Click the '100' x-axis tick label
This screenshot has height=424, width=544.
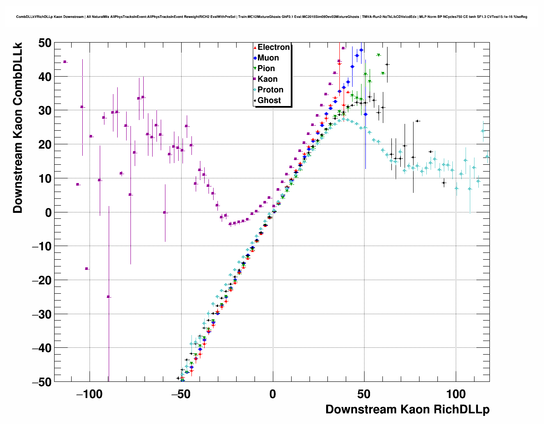pos(456,394)
